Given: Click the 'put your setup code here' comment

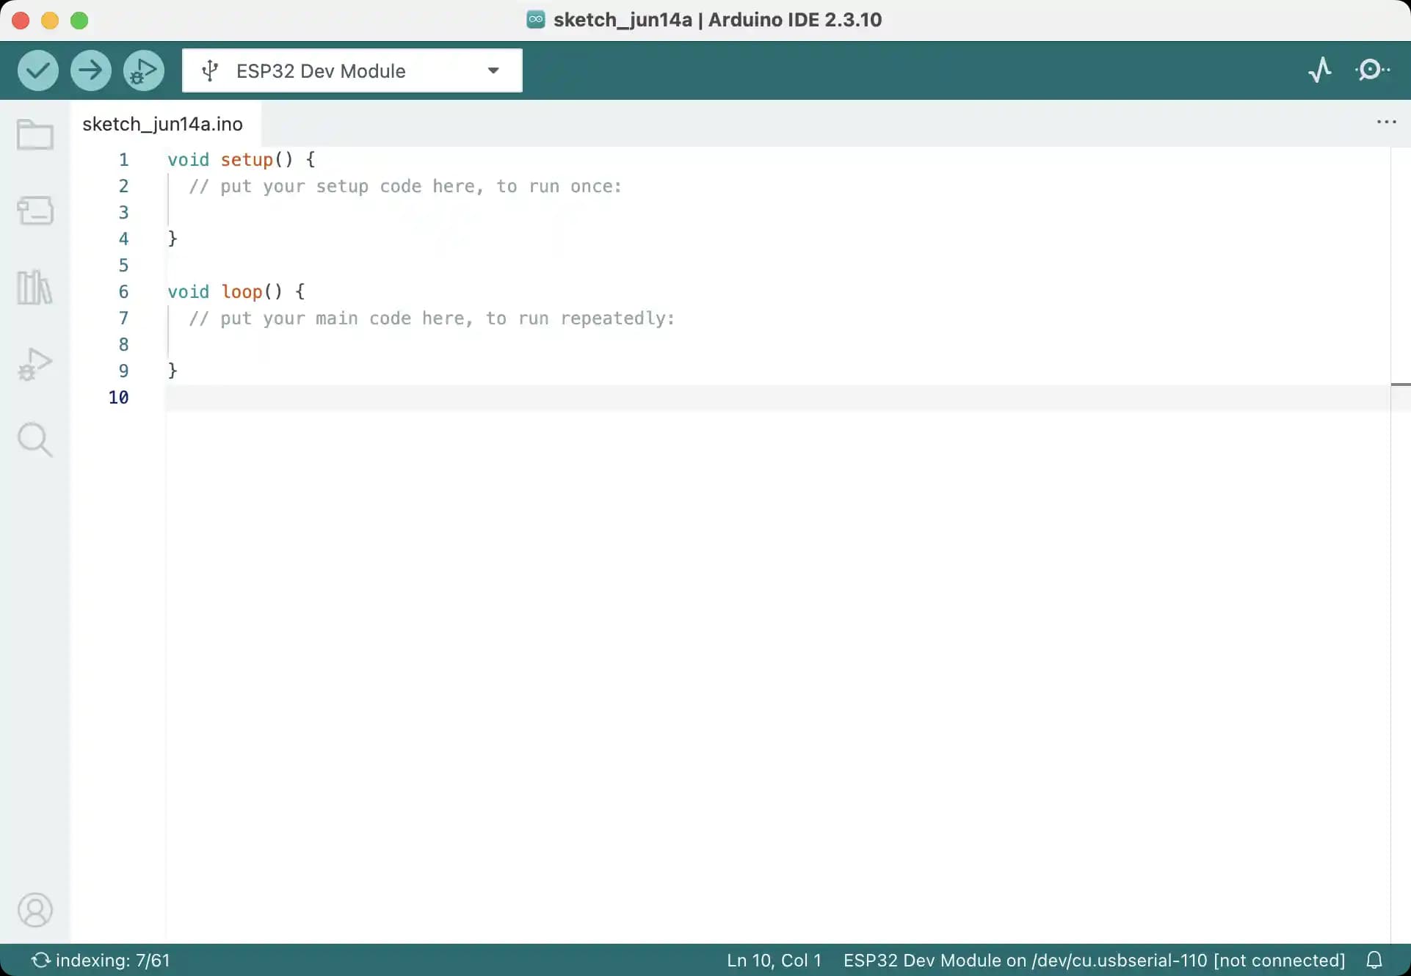Looking at the screenshot, I should (405, 186).
